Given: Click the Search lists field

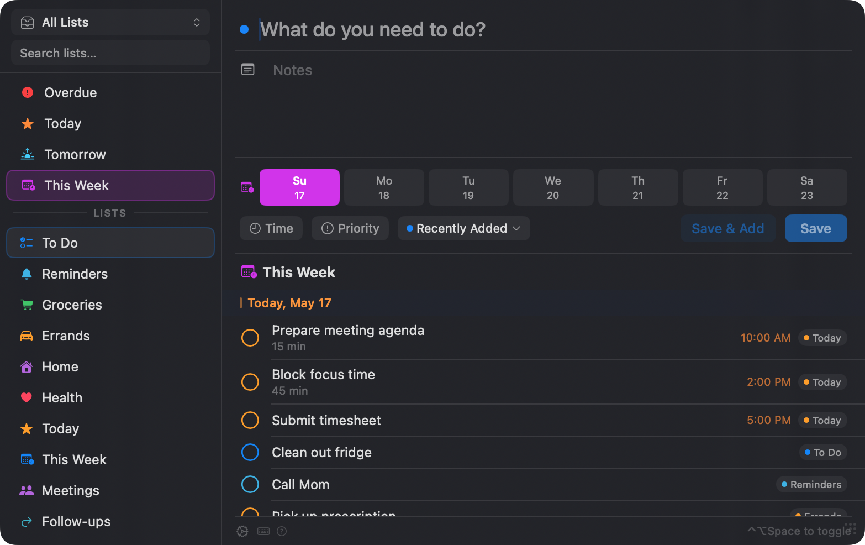Looking at the screenshot, I should (110, 53).
